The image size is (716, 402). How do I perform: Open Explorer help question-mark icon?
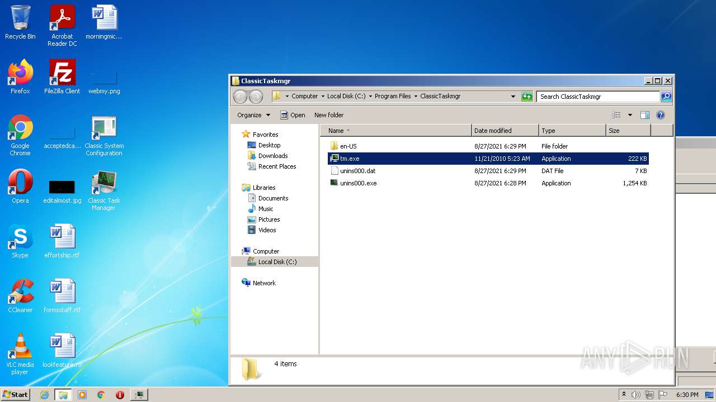[660, 115]
